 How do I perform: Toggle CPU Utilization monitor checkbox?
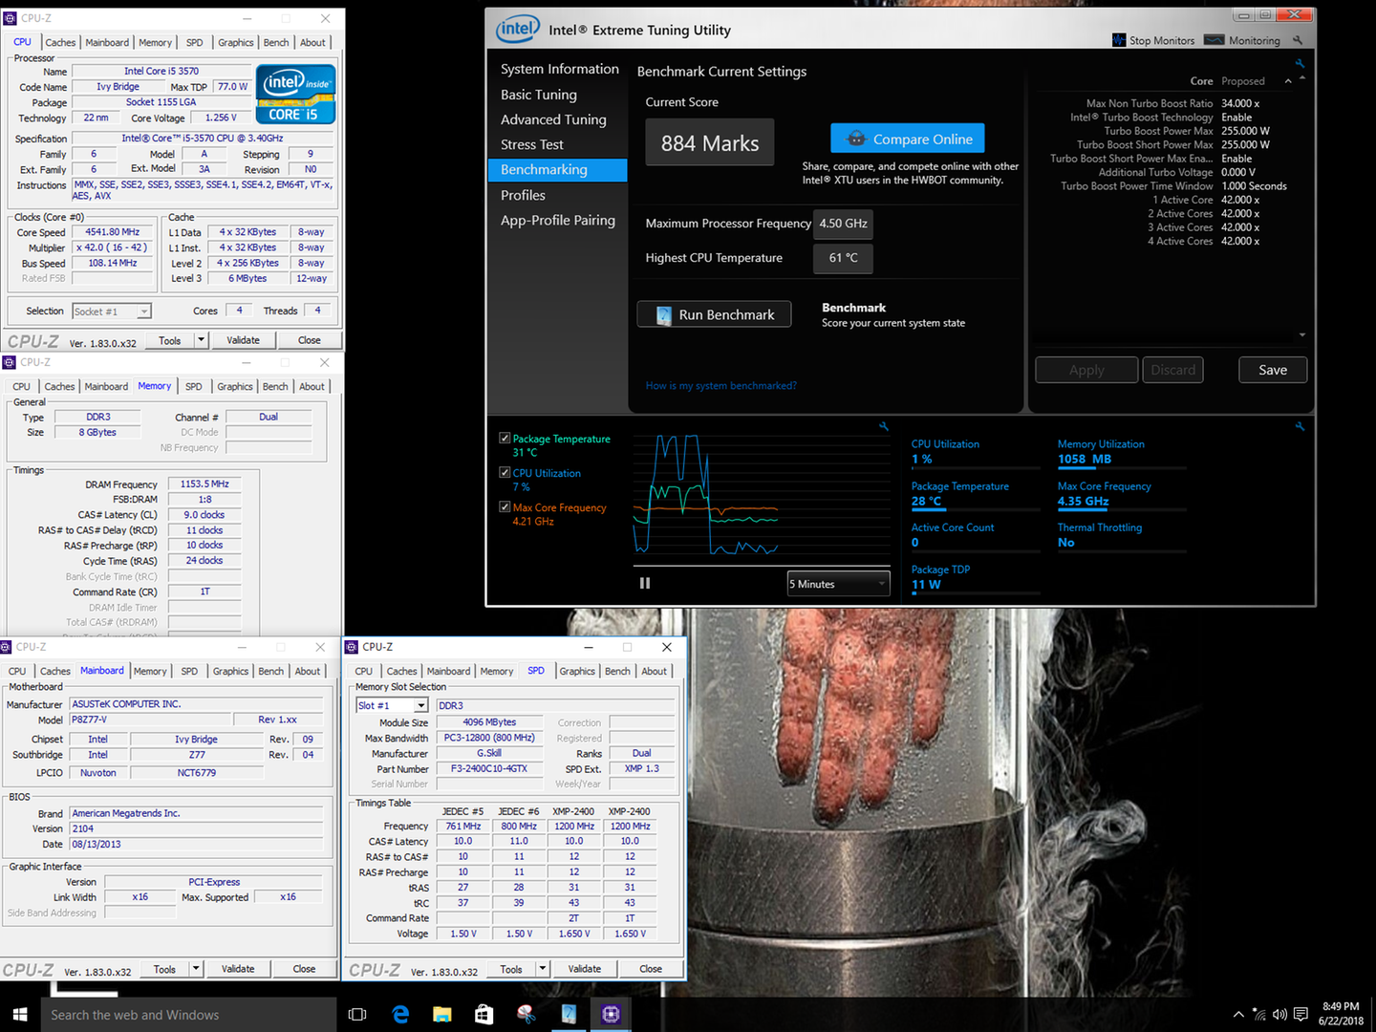505,472
